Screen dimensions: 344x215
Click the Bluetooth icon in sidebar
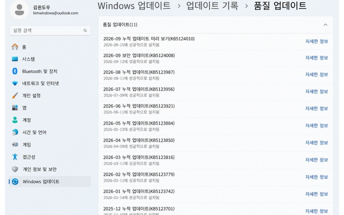pos(15,71)
